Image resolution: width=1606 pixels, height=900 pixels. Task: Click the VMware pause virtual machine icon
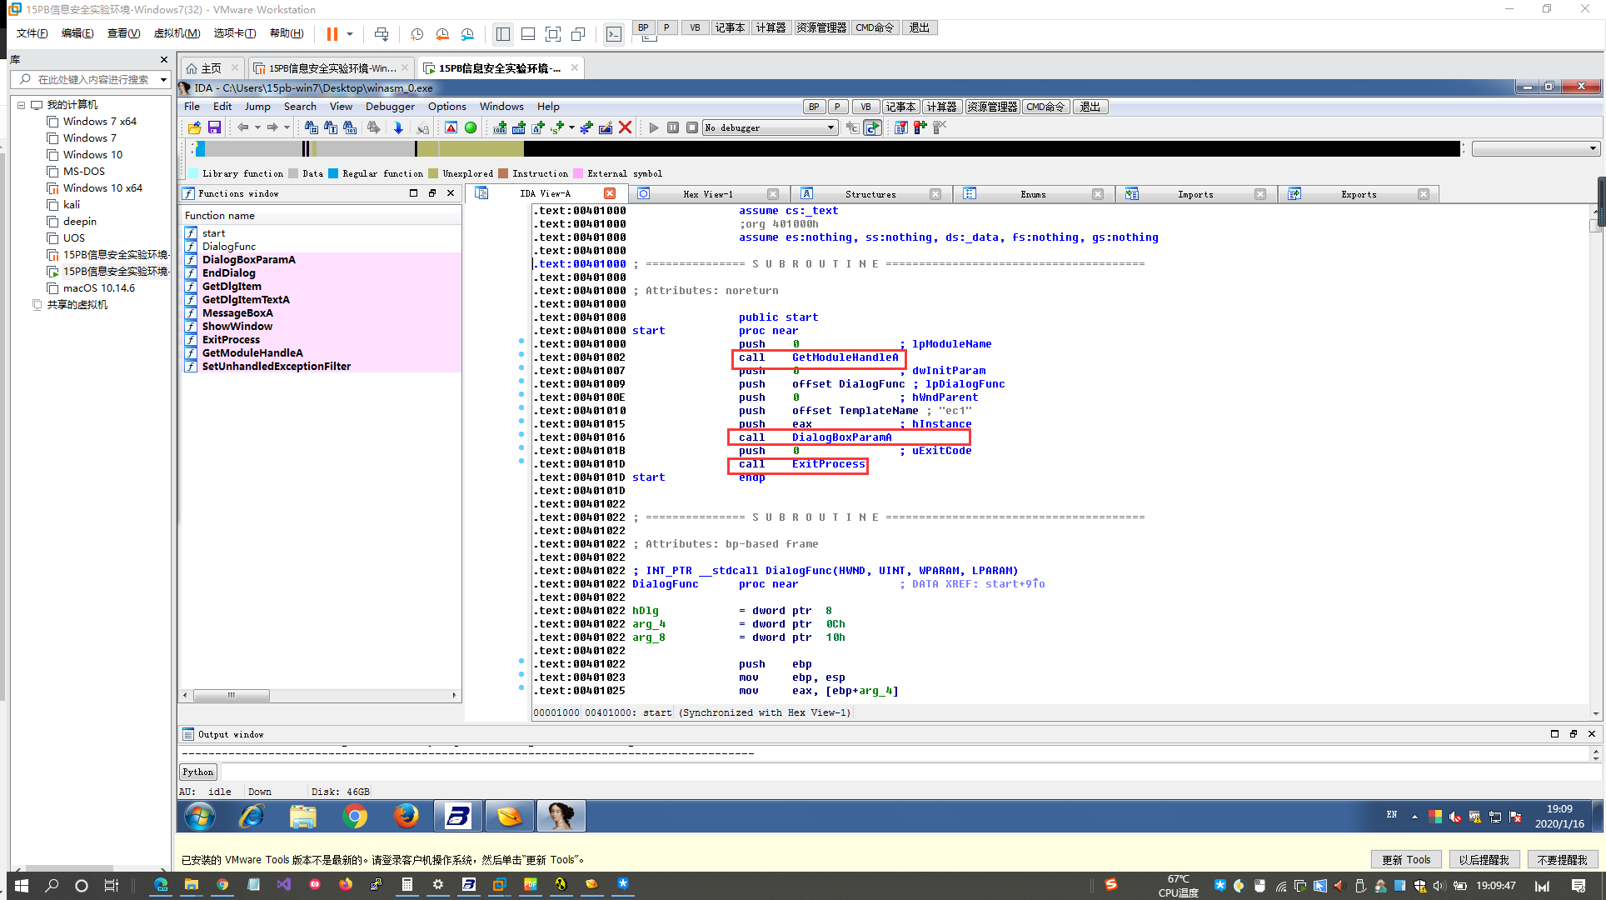(332, 34)
